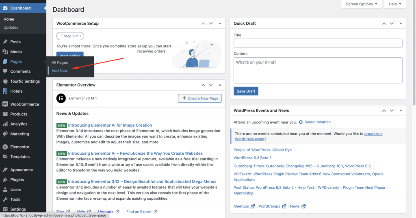Click the Quick Draft Title input field
416x218 pixels.
pos(318,43)
